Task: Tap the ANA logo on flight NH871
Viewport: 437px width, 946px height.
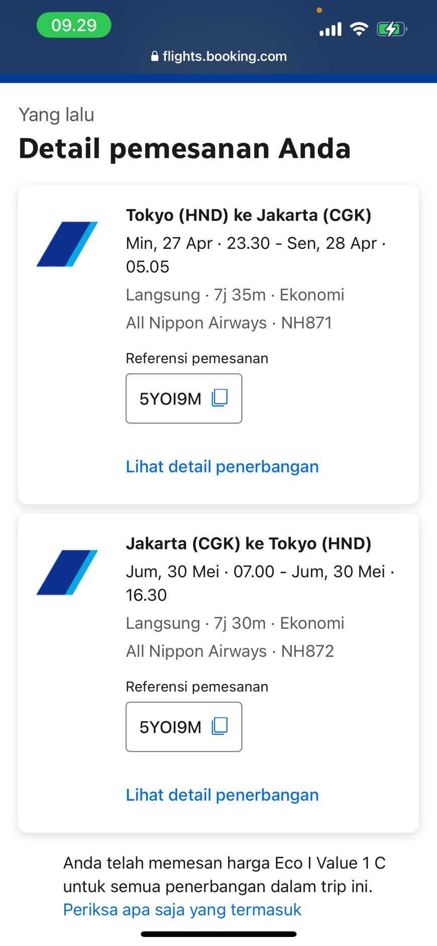Action: coord(67,244)
